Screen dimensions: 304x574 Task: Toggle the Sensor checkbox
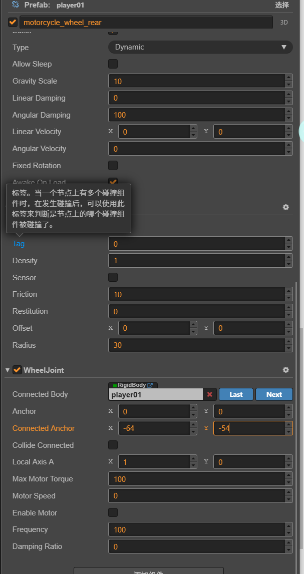click(113, 277)
